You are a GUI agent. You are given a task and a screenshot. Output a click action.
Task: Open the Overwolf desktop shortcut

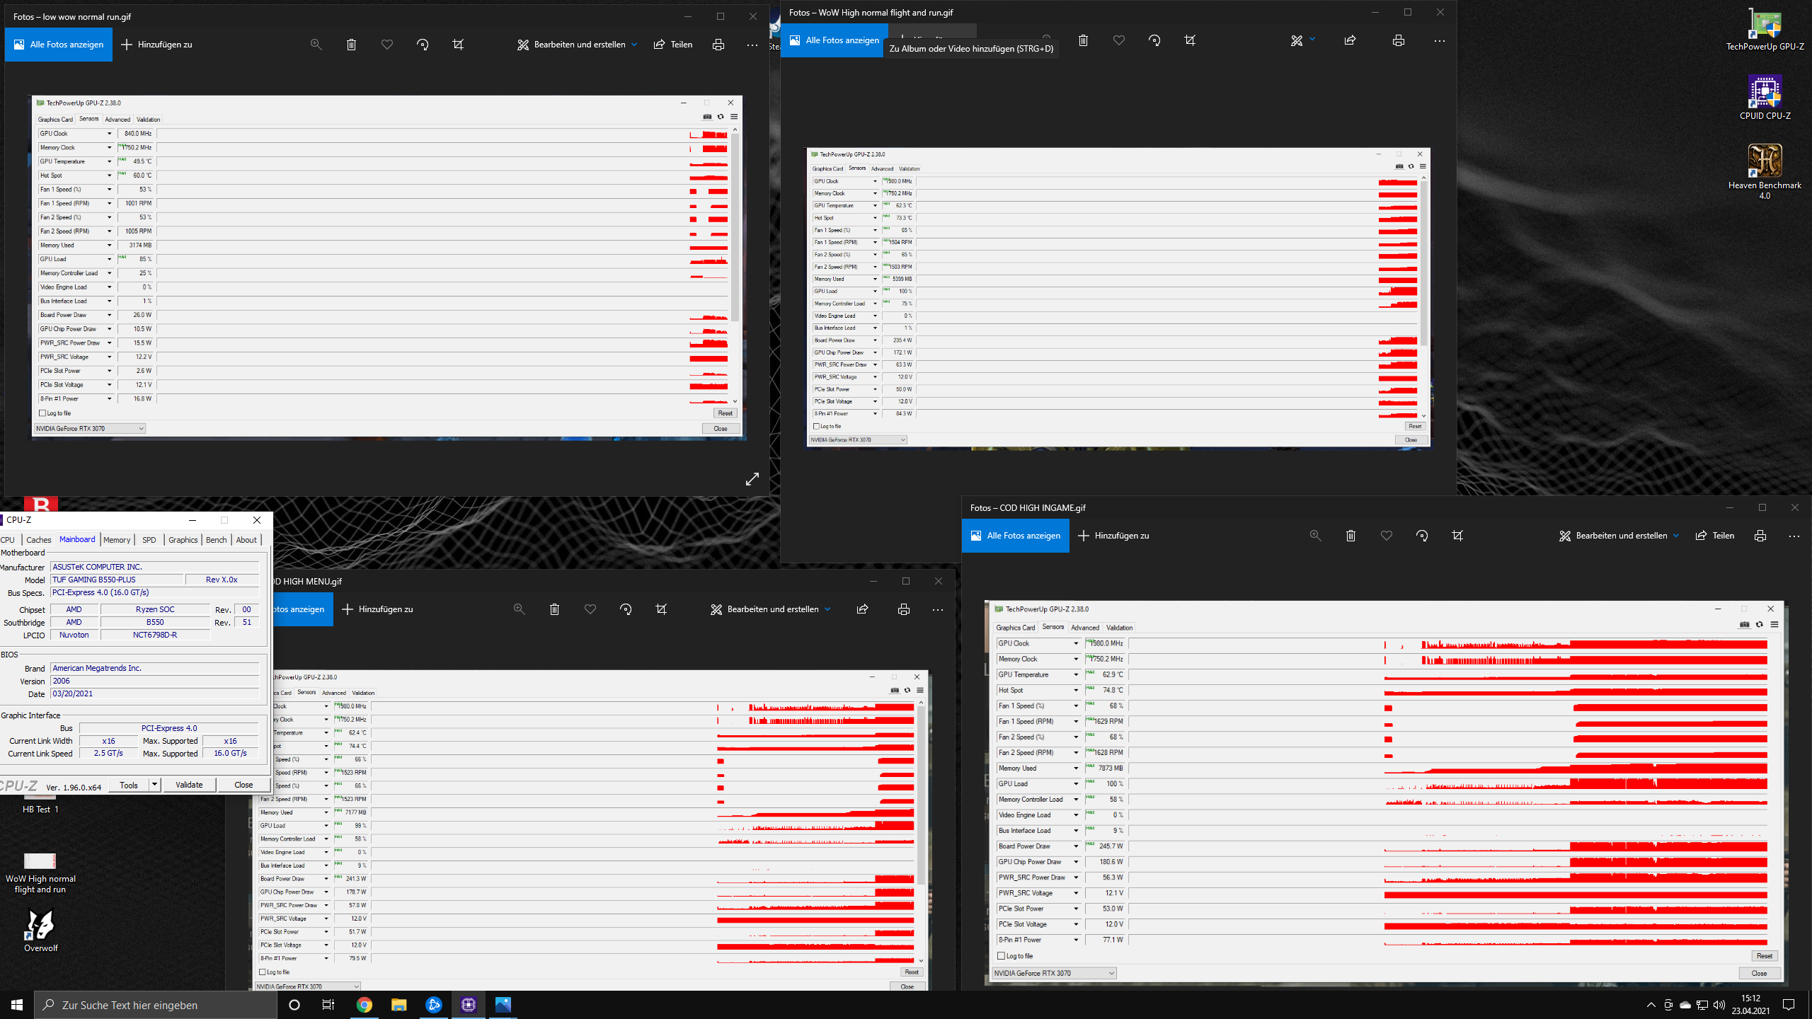pos(40,930)
